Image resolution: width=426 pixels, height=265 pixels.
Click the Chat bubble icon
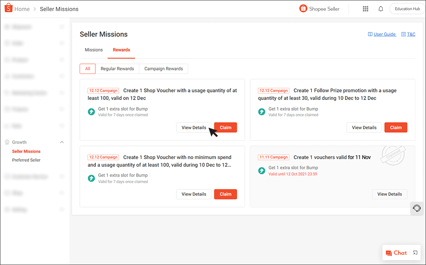pyautogui.click(x=389, y=253)
